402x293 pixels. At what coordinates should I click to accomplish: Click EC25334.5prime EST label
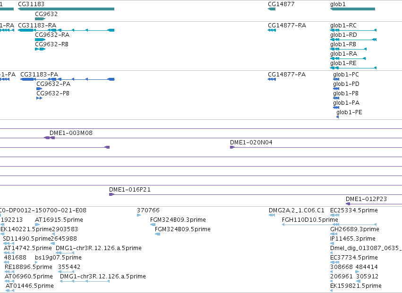click(354, 210)
